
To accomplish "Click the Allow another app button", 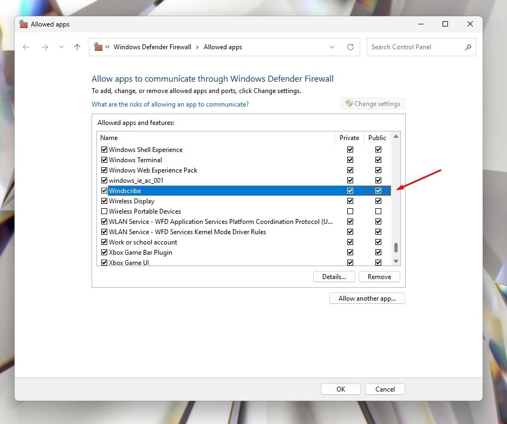I will pyautogui.click(x=367, y=298).
